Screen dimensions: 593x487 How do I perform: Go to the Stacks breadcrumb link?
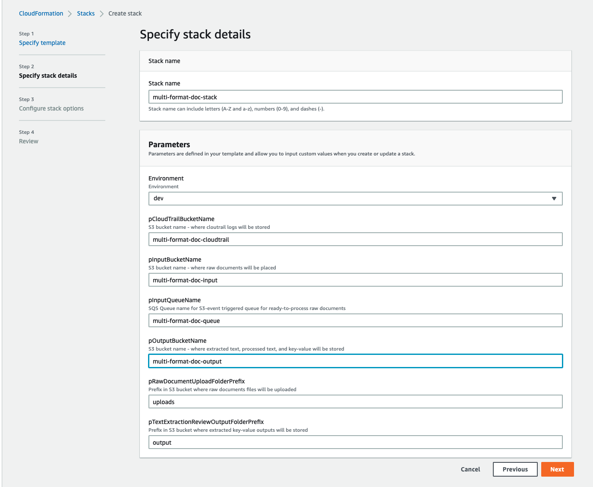point(86,13)
